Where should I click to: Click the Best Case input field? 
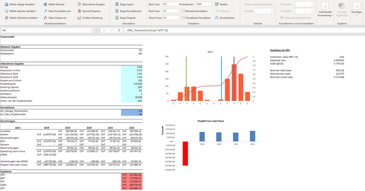pos(171,4)
